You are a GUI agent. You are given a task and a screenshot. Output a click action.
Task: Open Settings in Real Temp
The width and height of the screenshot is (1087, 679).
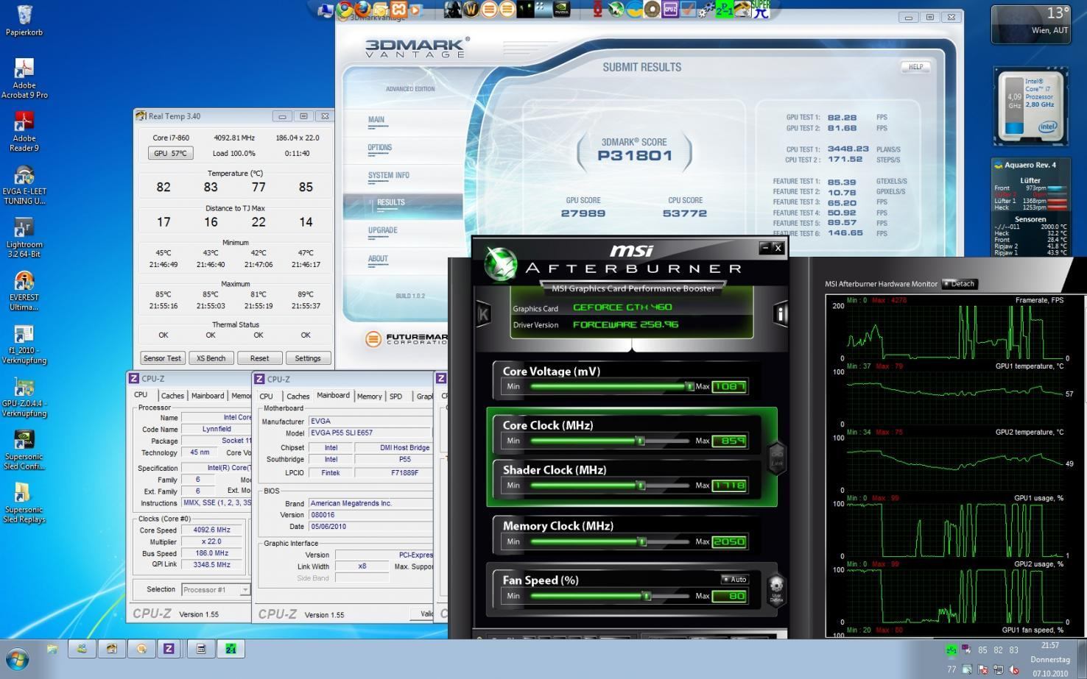pyautogui.click(x=308, y=358)
